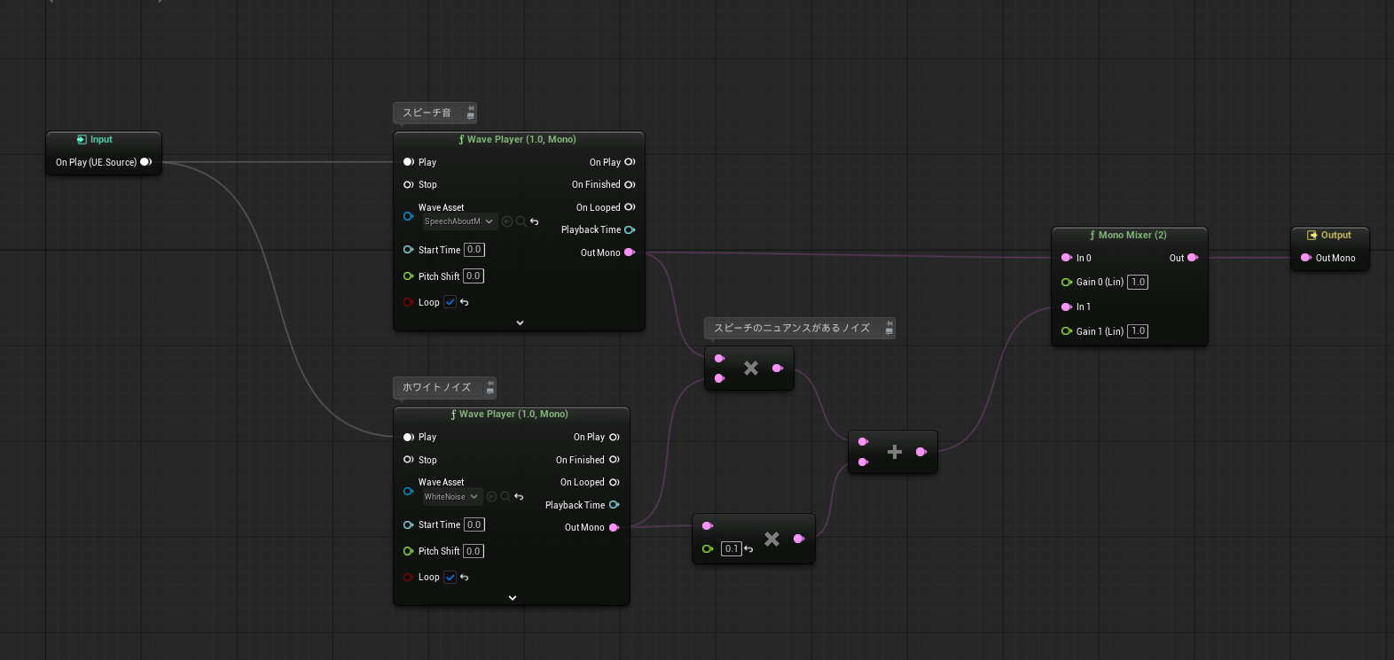Screen dimensions: 1394x660
Task: Click the search icon next to SpeechAbout wave asset
Action: tap(521, 221)
